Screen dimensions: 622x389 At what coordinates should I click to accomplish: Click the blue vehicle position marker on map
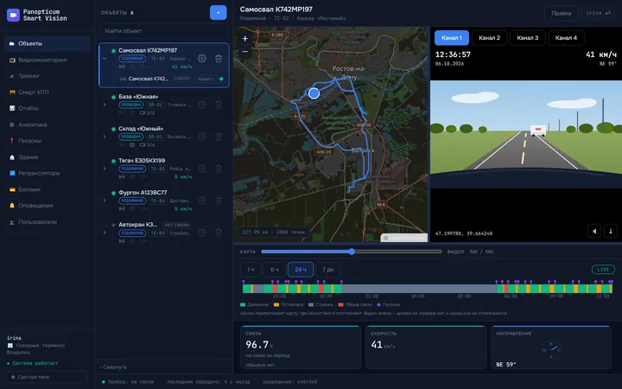(314, 93)
